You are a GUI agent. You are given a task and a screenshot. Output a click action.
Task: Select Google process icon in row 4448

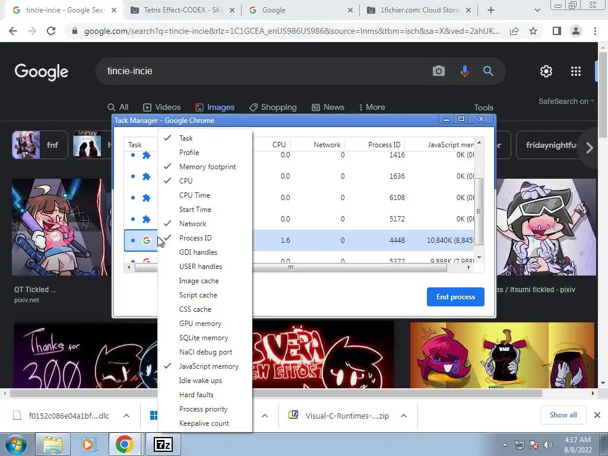(146, 240)
